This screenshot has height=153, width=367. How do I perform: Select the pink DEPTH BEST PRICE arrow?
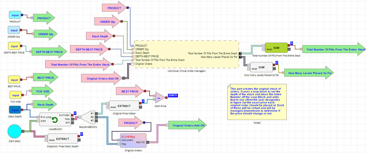pos(89,50)
